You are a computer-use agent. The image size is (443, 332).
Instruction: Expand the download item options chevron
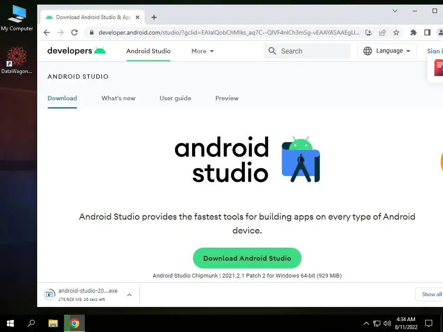(x=129, y=295)
